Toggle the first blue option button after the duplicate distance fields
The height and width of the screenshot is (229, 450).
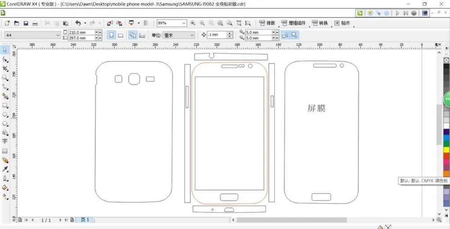click(285, 35)
